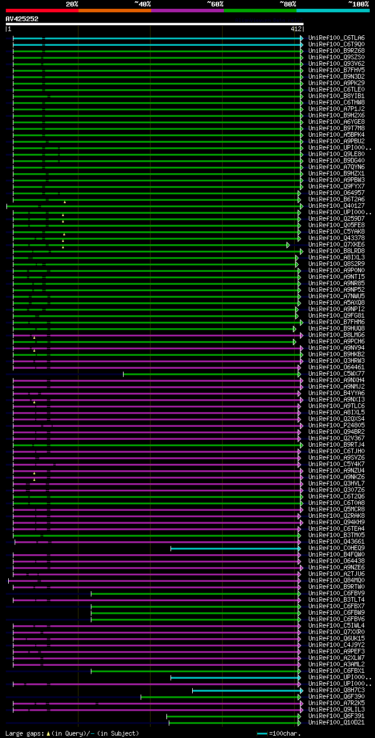This screenshot has height=738, width=375.
Task: Select the UniRef100_A5BPK4 label
Action: click(336, 134)
